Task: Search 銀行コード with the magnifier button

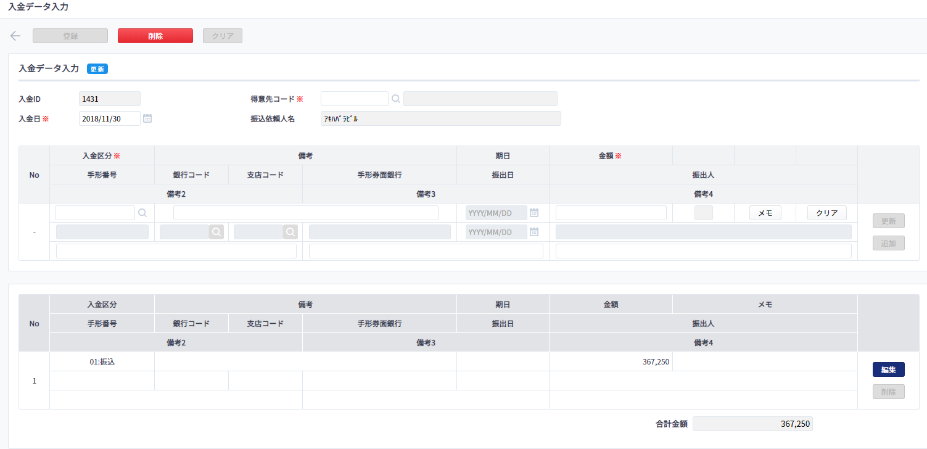Action: 216,232
